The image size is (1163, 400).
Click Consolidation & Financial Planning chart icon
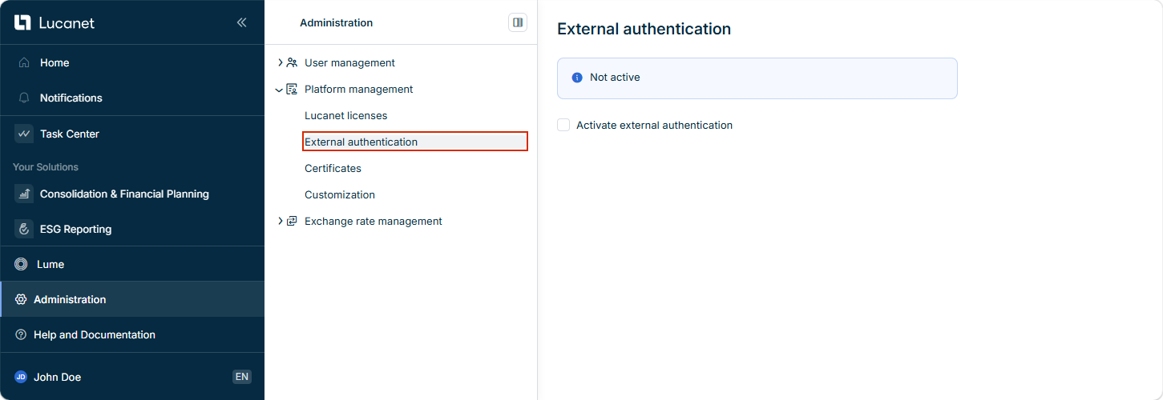tap(24, 194)
